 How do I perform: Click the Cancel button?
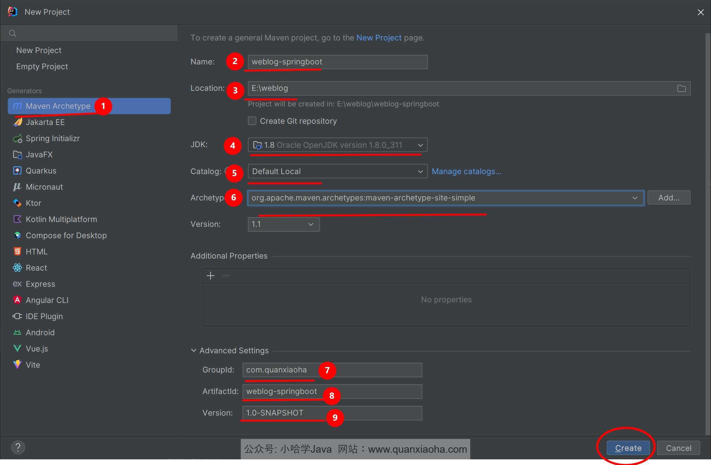pyautogui.click(x=678, y=448)
